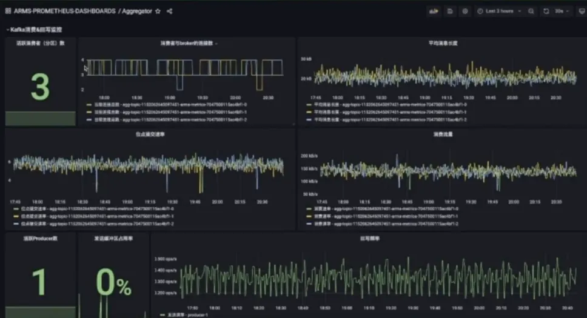Click the Aggregator dashboard title
This screenshot has width=587, height=318.
pyautogui.click(x=137, y=12)
